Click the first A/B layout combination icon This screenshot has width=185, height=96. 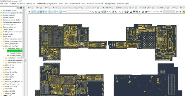pos(125,12)
